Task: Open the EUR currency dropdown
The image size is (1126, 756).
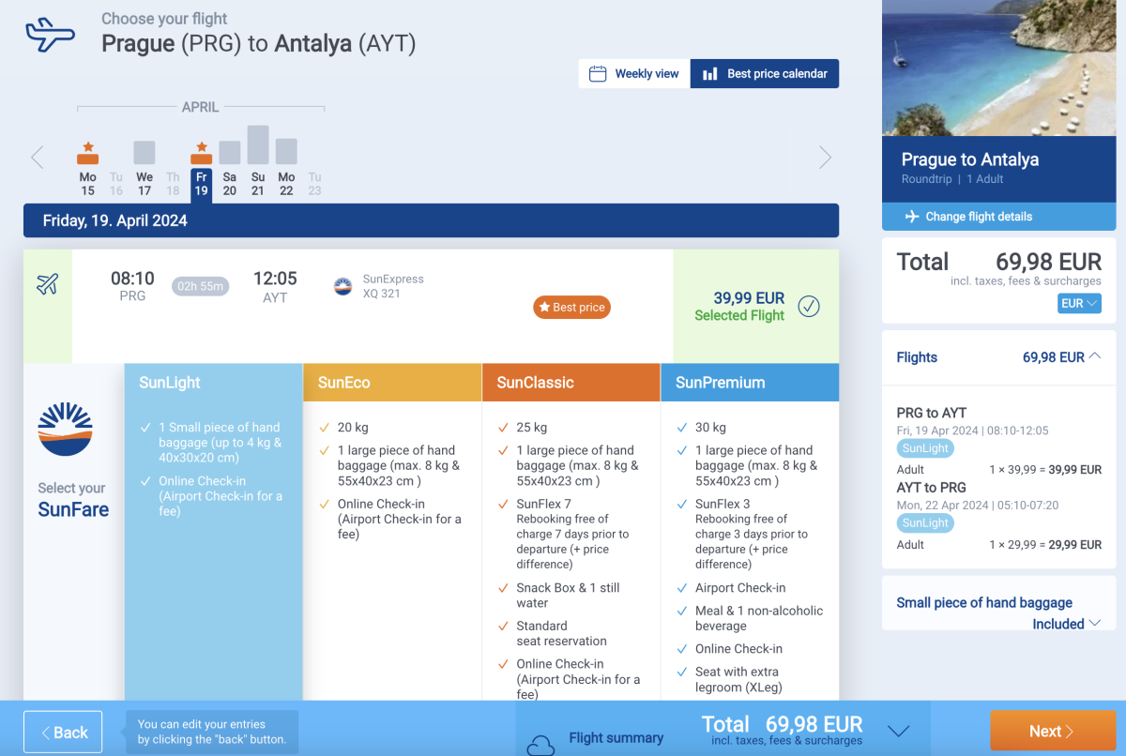Action: (x=1079, y=303)
